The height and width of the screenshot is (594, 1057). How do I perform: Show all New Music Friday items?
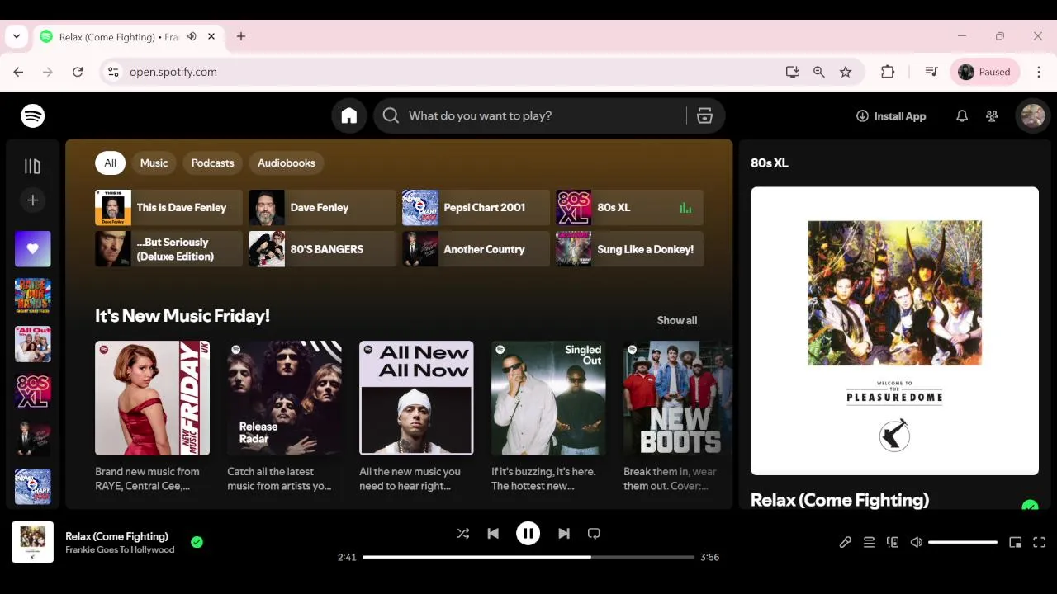tap(676, 320)
